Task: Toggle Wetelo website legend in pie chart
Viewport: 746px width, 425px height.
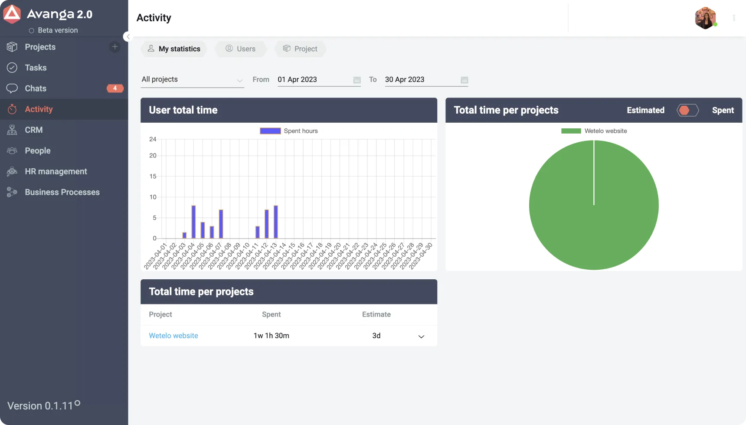Action: [594, 131]
